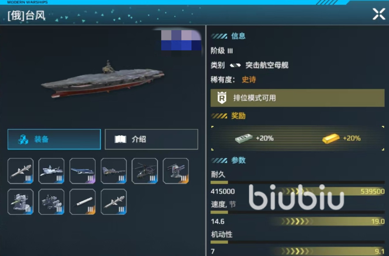This screenshot has height=256, width=389.
Task: Select the first-row cruise missile equipment slot
Action: coord(21,171)
